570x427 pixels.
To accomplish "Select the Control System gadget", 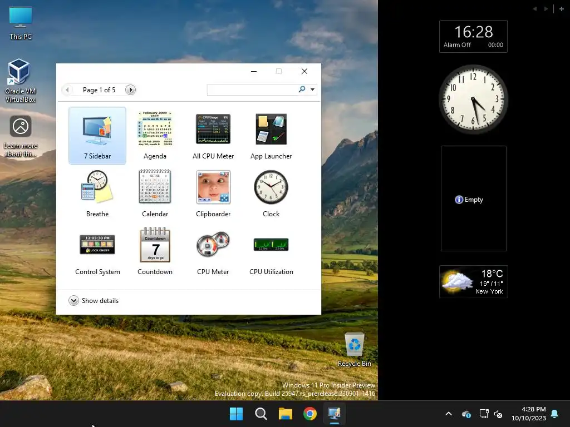I will (97, 251).
